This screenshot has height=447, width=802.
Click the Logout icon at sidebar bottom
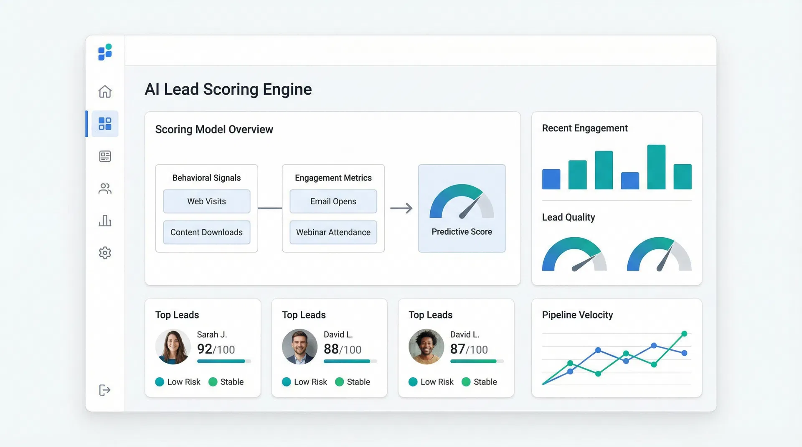coord(105,390)
